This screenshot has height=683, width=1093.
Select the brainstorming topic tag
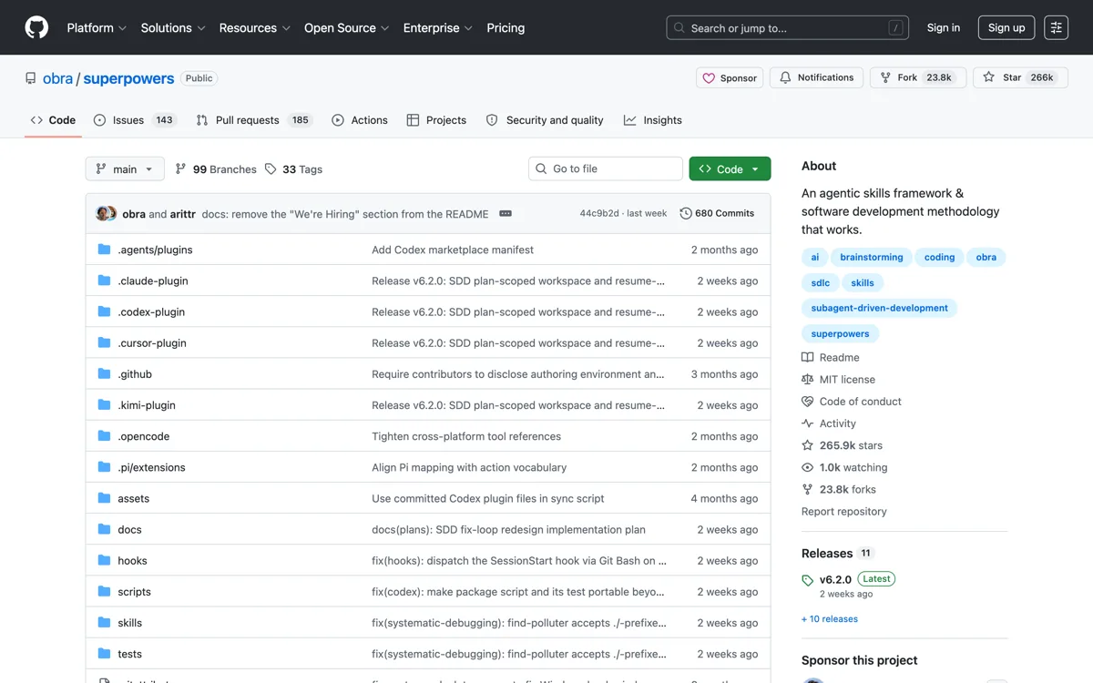coord(872,258)
